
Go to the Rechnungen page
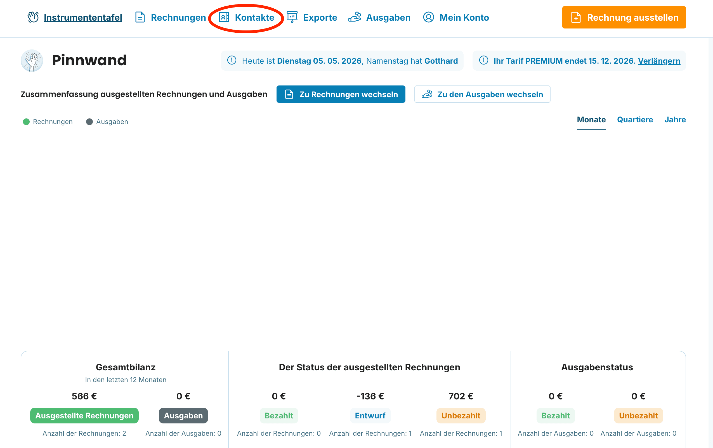point(178,17)
